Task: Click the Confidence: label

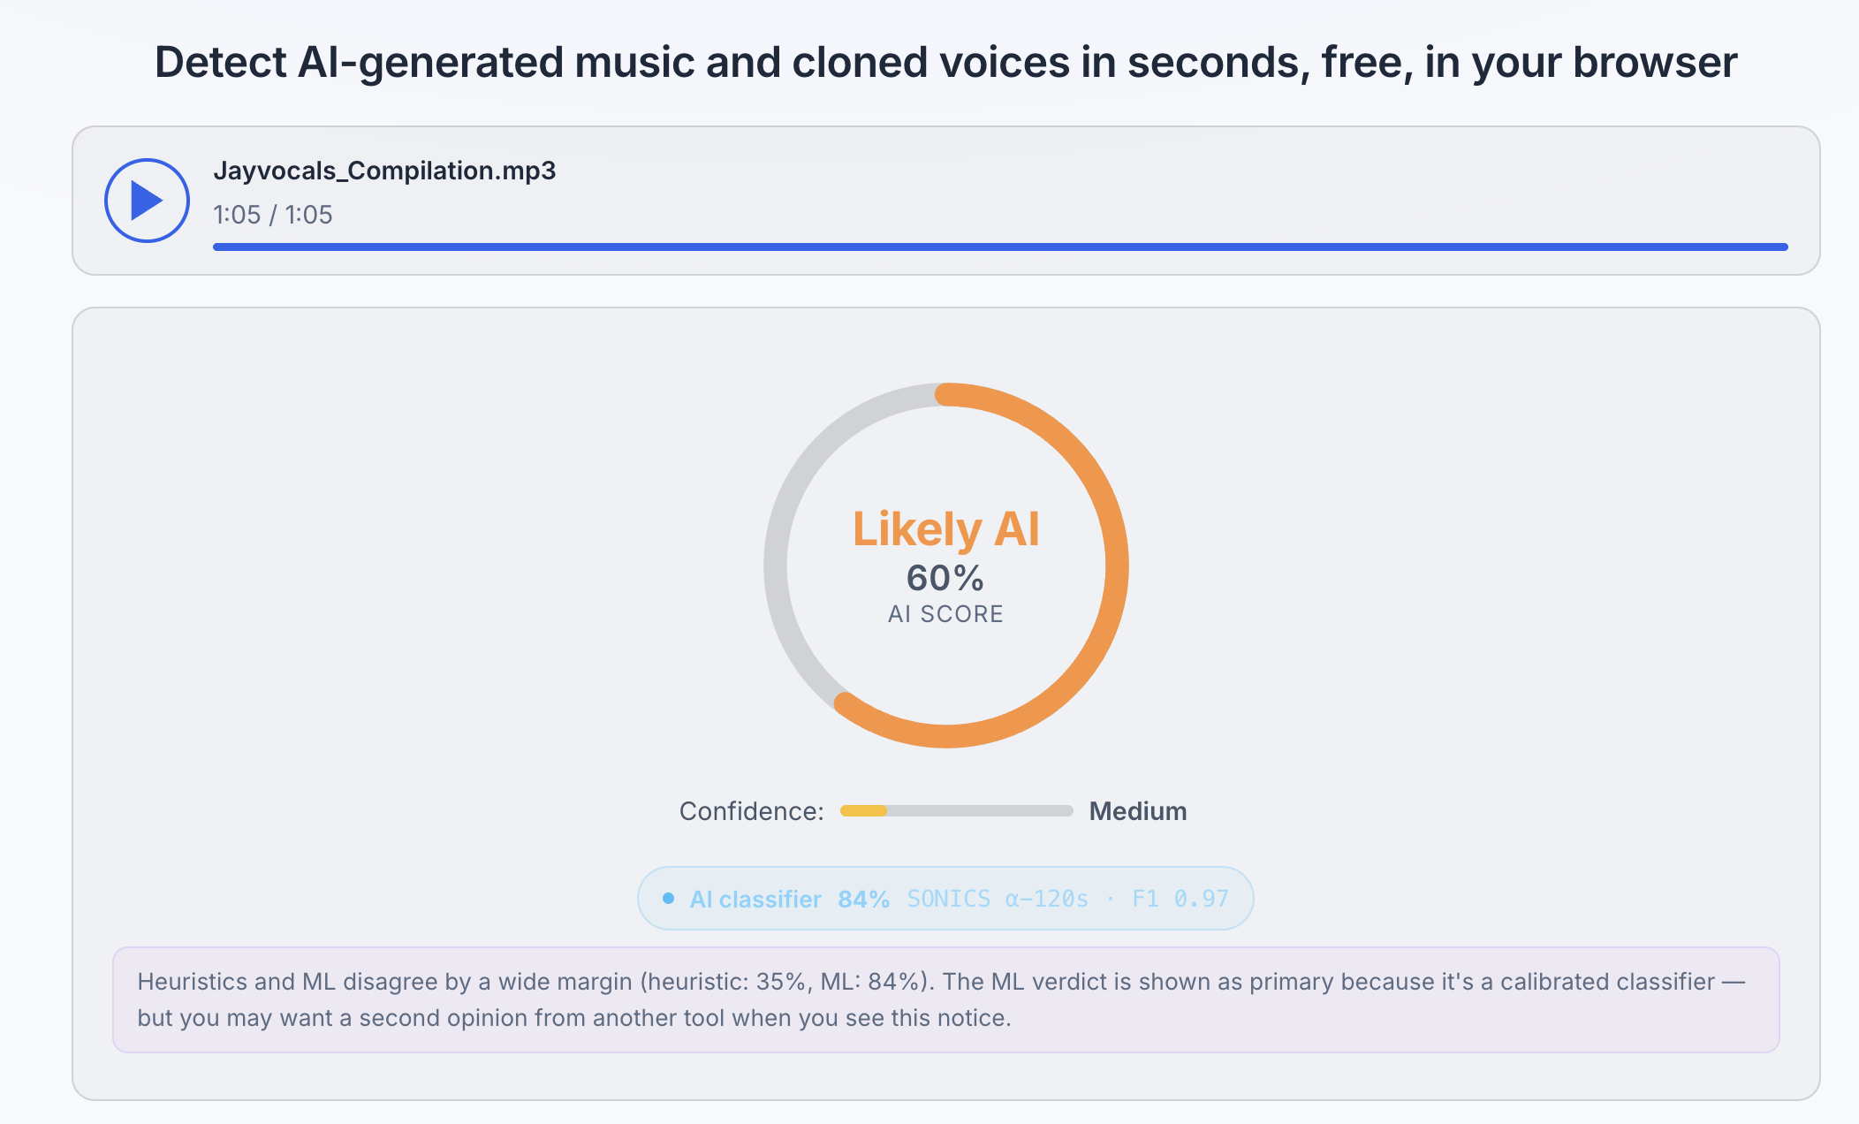Action: click(x=751, y=811)
